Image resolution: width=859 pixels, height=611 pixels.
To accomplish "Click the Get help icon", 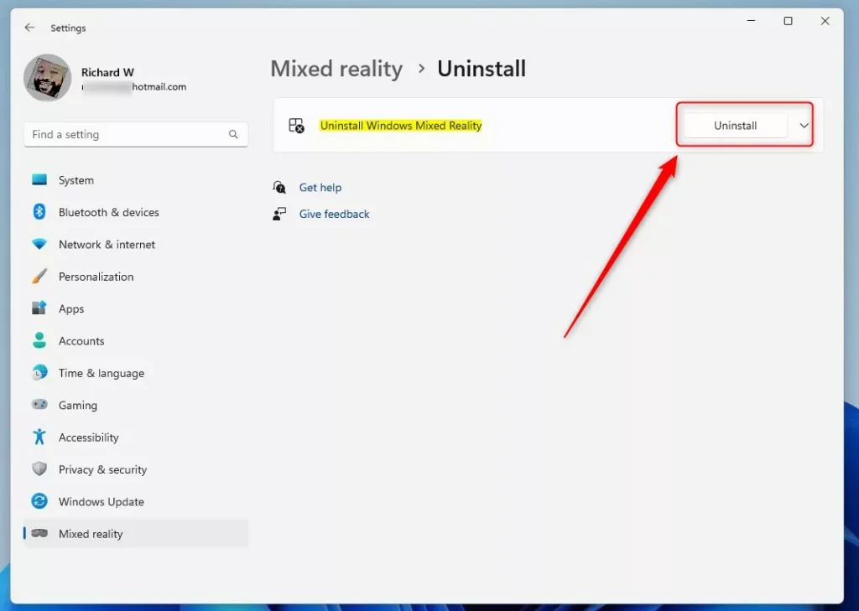I will pyautogui.click(x=279, y=187).
